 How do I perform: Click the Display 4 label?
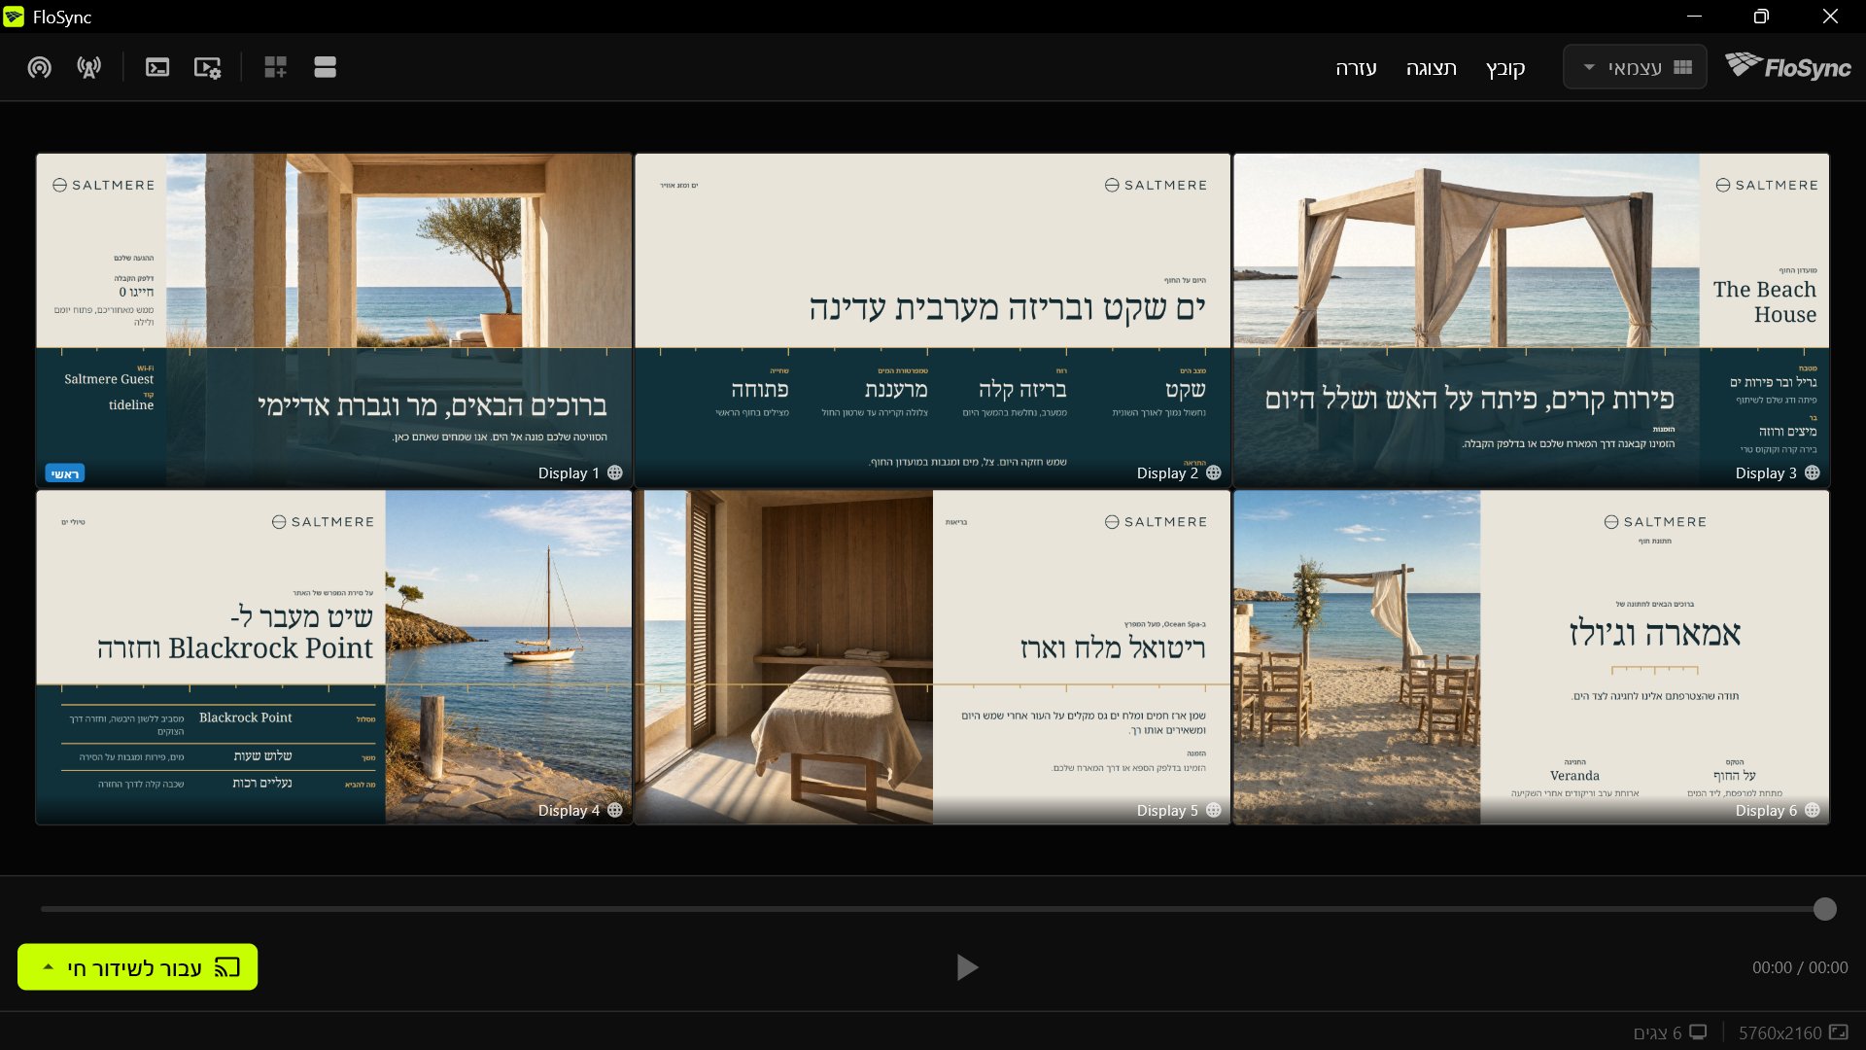569,810
